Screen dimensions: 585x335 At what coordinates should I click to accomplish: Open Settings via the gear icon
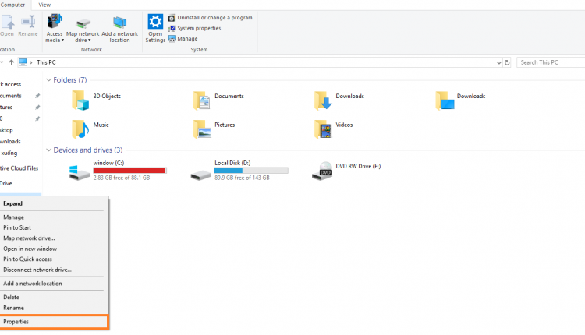(x=155, y=22)
